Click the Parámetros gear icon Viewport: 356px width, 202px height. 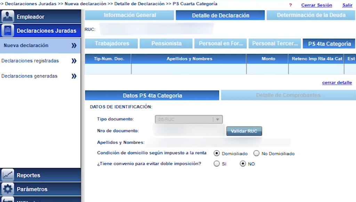click(x=8, y=189)
